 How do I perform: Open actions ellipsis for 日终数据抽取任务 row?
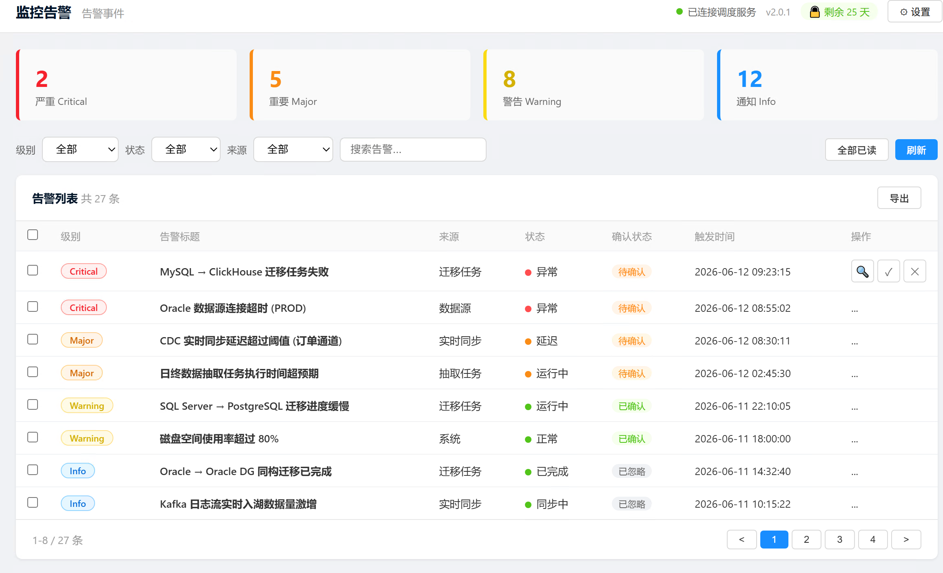point(854,375)
